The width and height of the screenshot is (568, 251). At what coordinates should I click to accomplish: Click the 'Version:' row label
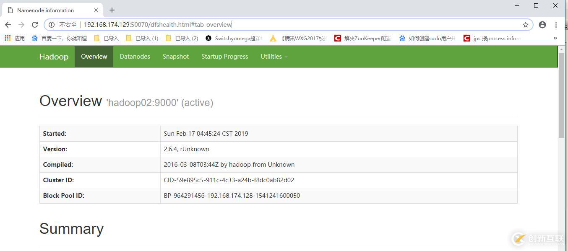point(55,149)
